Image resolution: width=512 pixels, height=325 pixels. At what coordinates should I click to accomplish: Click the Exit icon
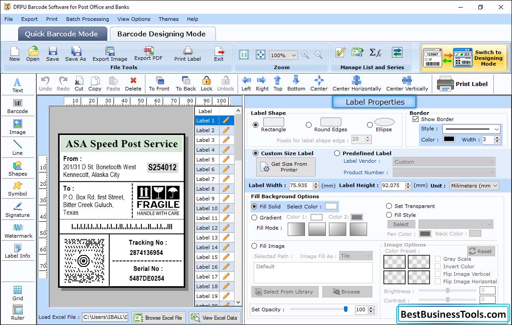coord(219,54)
